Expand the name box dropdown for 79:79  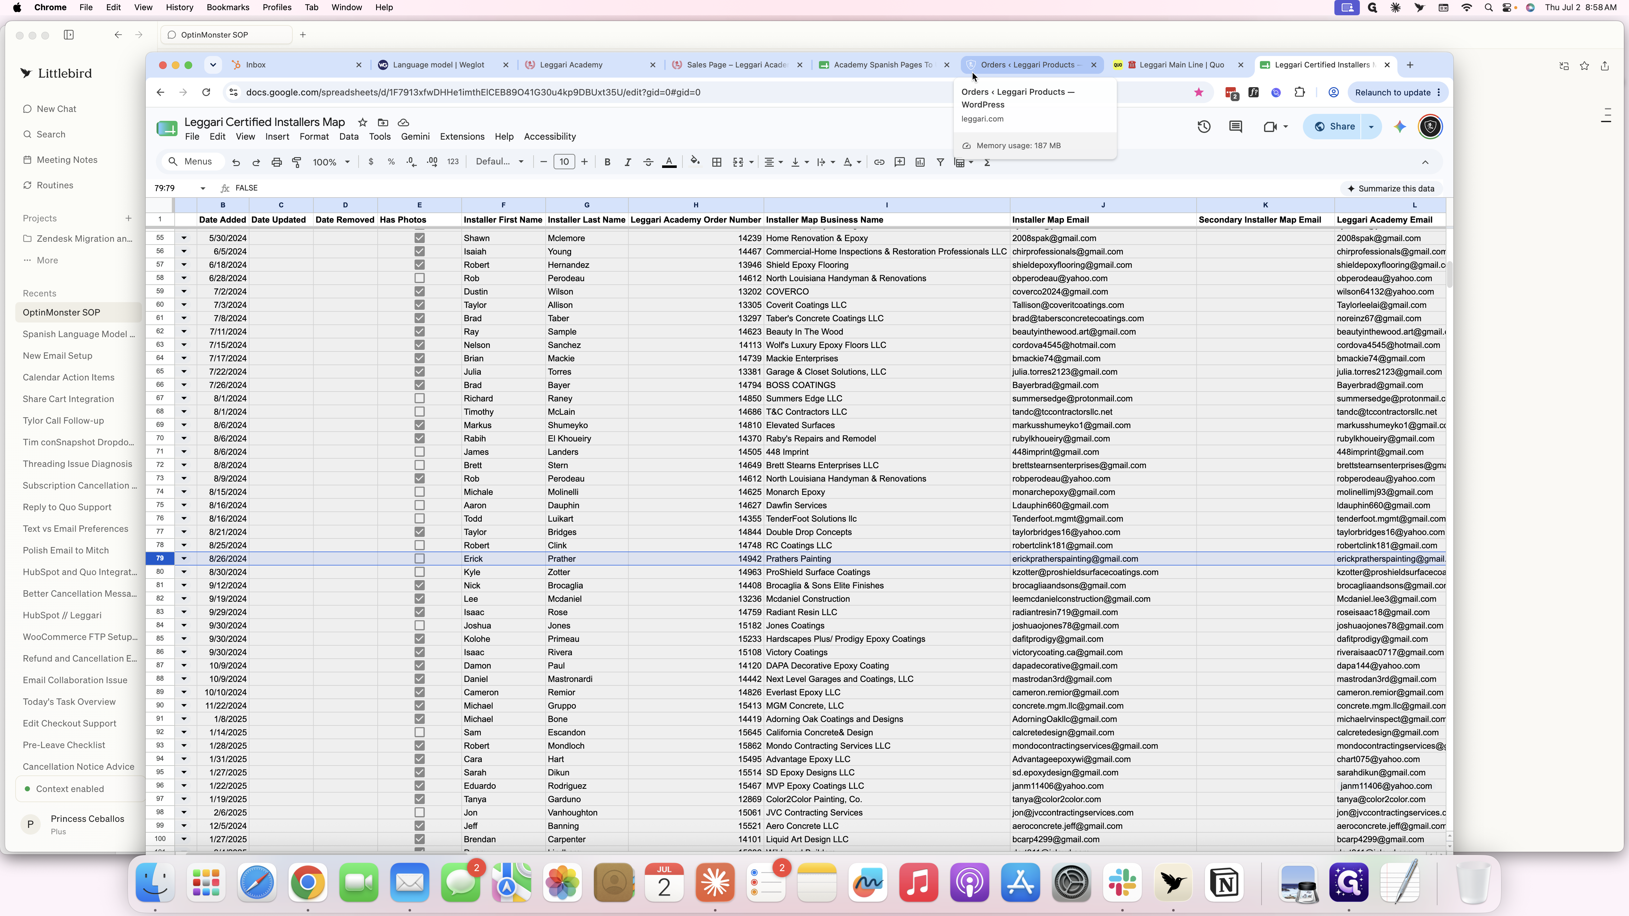pos(202,188)
